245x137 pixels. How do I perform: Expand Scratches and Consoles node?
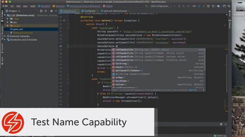(x=5, y=40)
